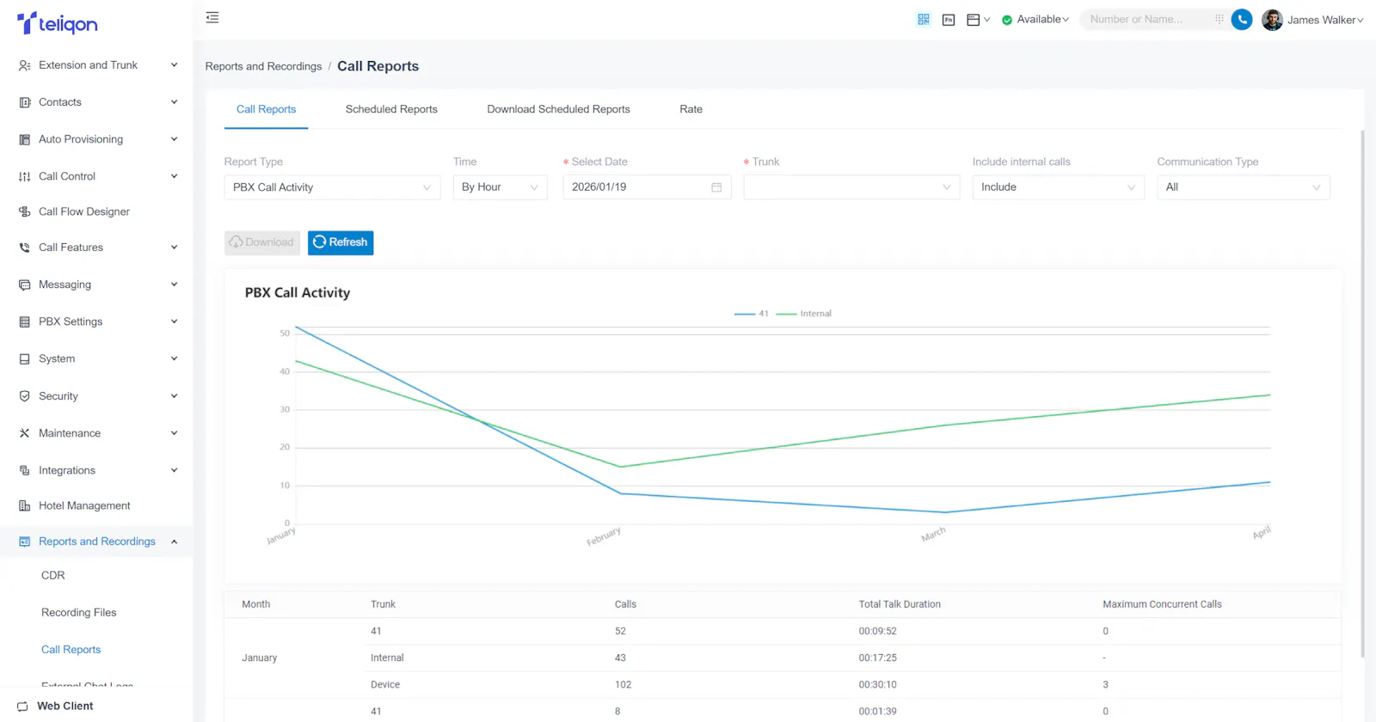
Task: Expand the PBX Settings menu
Action: tap(96, 321)
